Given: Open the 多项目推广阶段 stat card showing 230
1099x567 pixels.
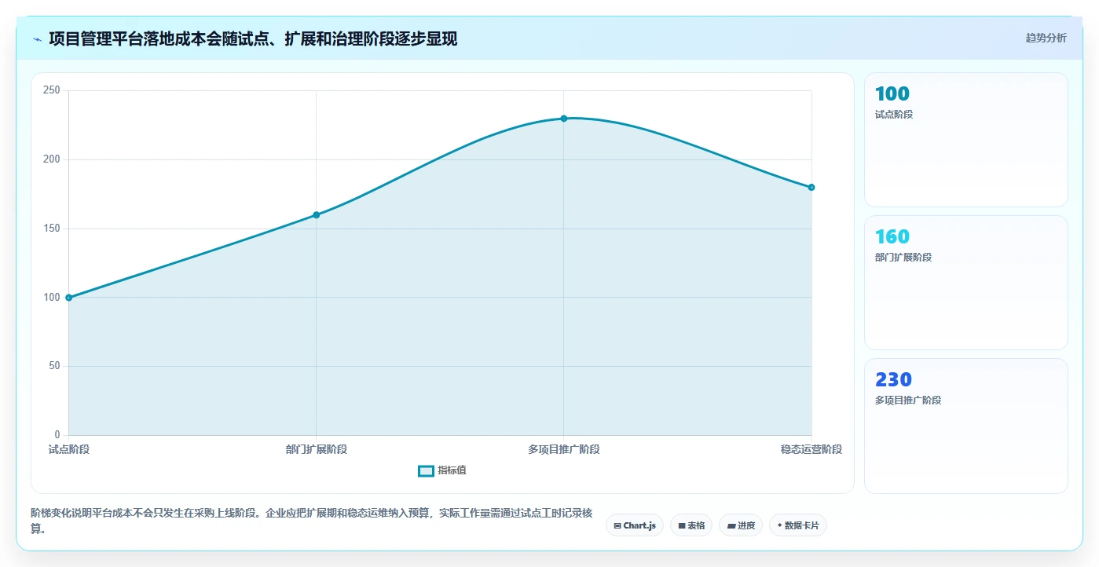Looking at the screenshot, I should click(x=966, y=426).
